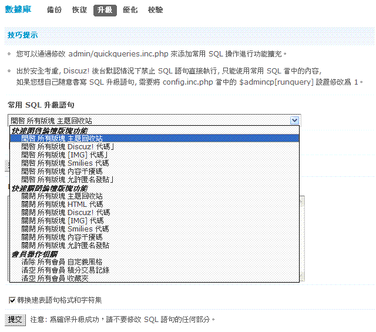Choose 開啓 所有版塊 [IMG] 代碼 option

[155, 155]
